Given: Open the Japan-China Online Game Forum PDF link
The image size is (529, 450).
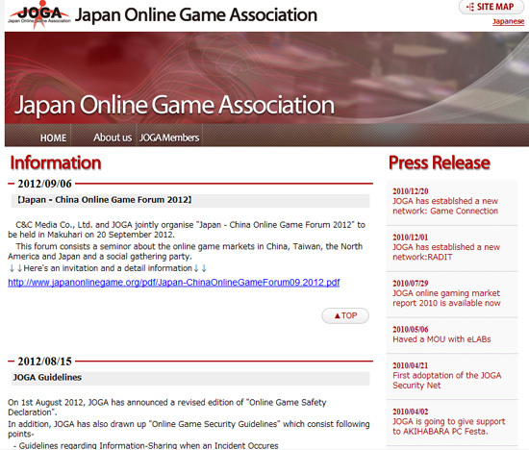Looking at the screenshot, I should tap(174, 283).
